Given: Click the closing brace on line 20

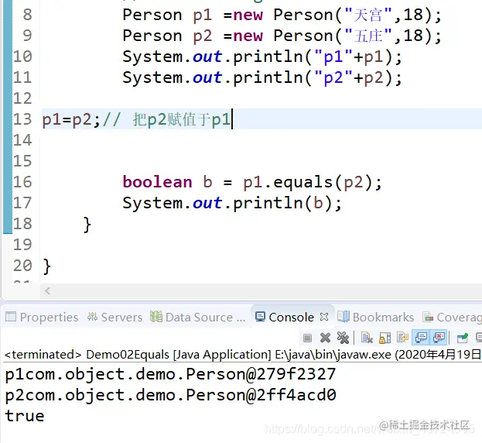Looking at the screenshot, I should pos(46,266).
